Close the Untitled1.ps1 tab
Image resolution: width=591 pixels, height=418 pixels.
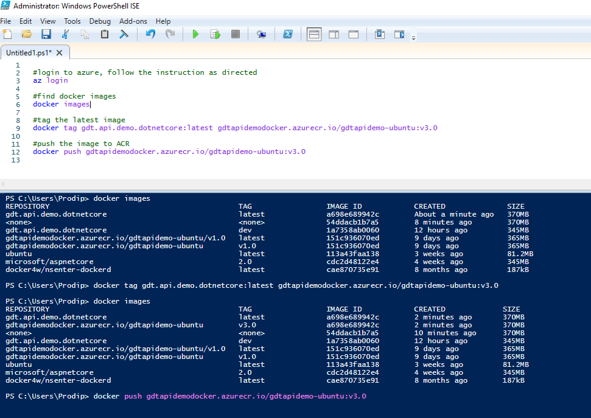click(x=59, y=53)
